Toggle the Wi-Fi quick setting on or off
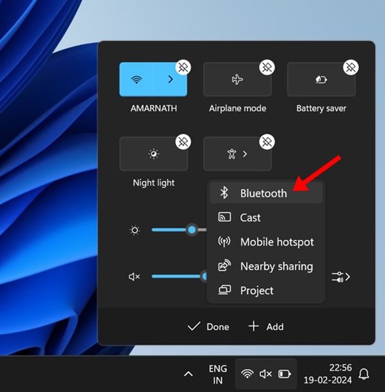This screenshot has width=385, height=392. tap(136, 80)
